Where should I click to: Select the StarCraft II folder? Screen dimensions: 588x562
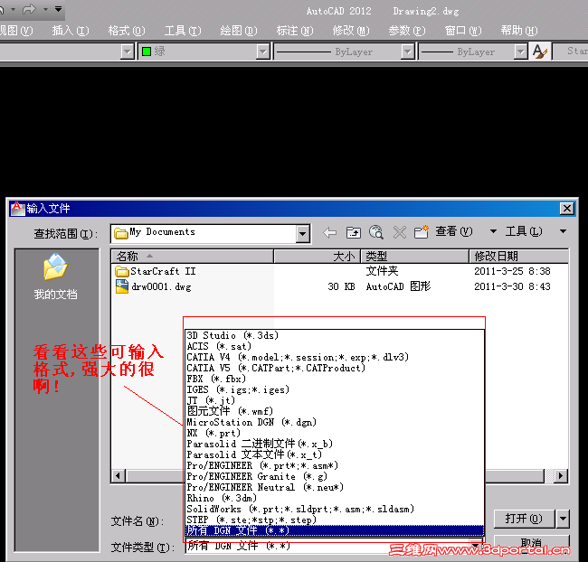click(x=163, y=271)
